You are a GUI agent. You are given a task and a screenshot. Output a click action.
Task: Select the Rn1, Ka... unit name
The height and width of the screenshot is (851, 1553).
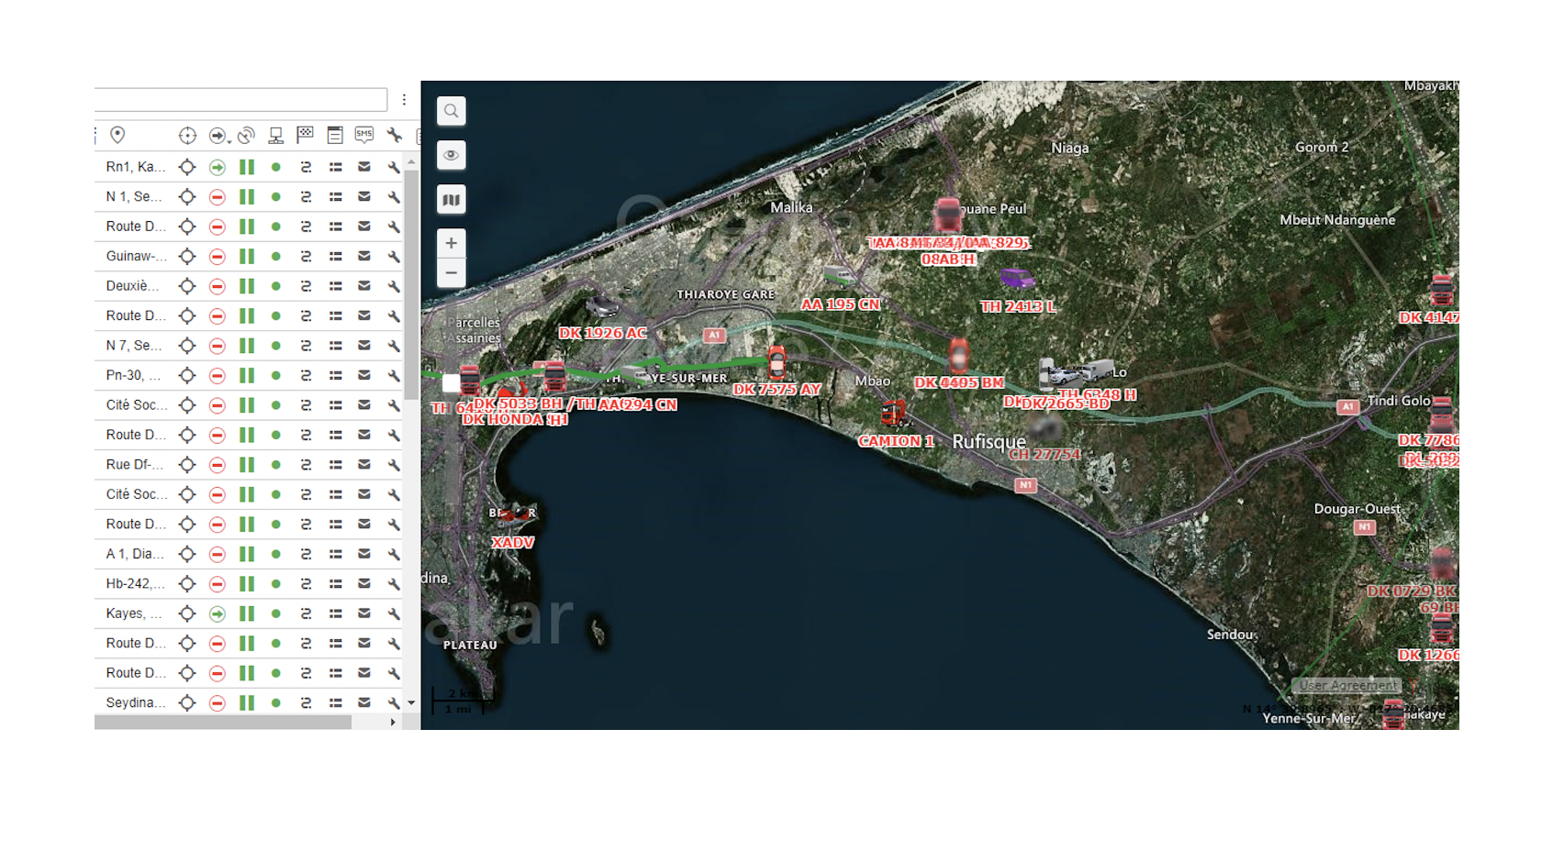click(136, 167)
